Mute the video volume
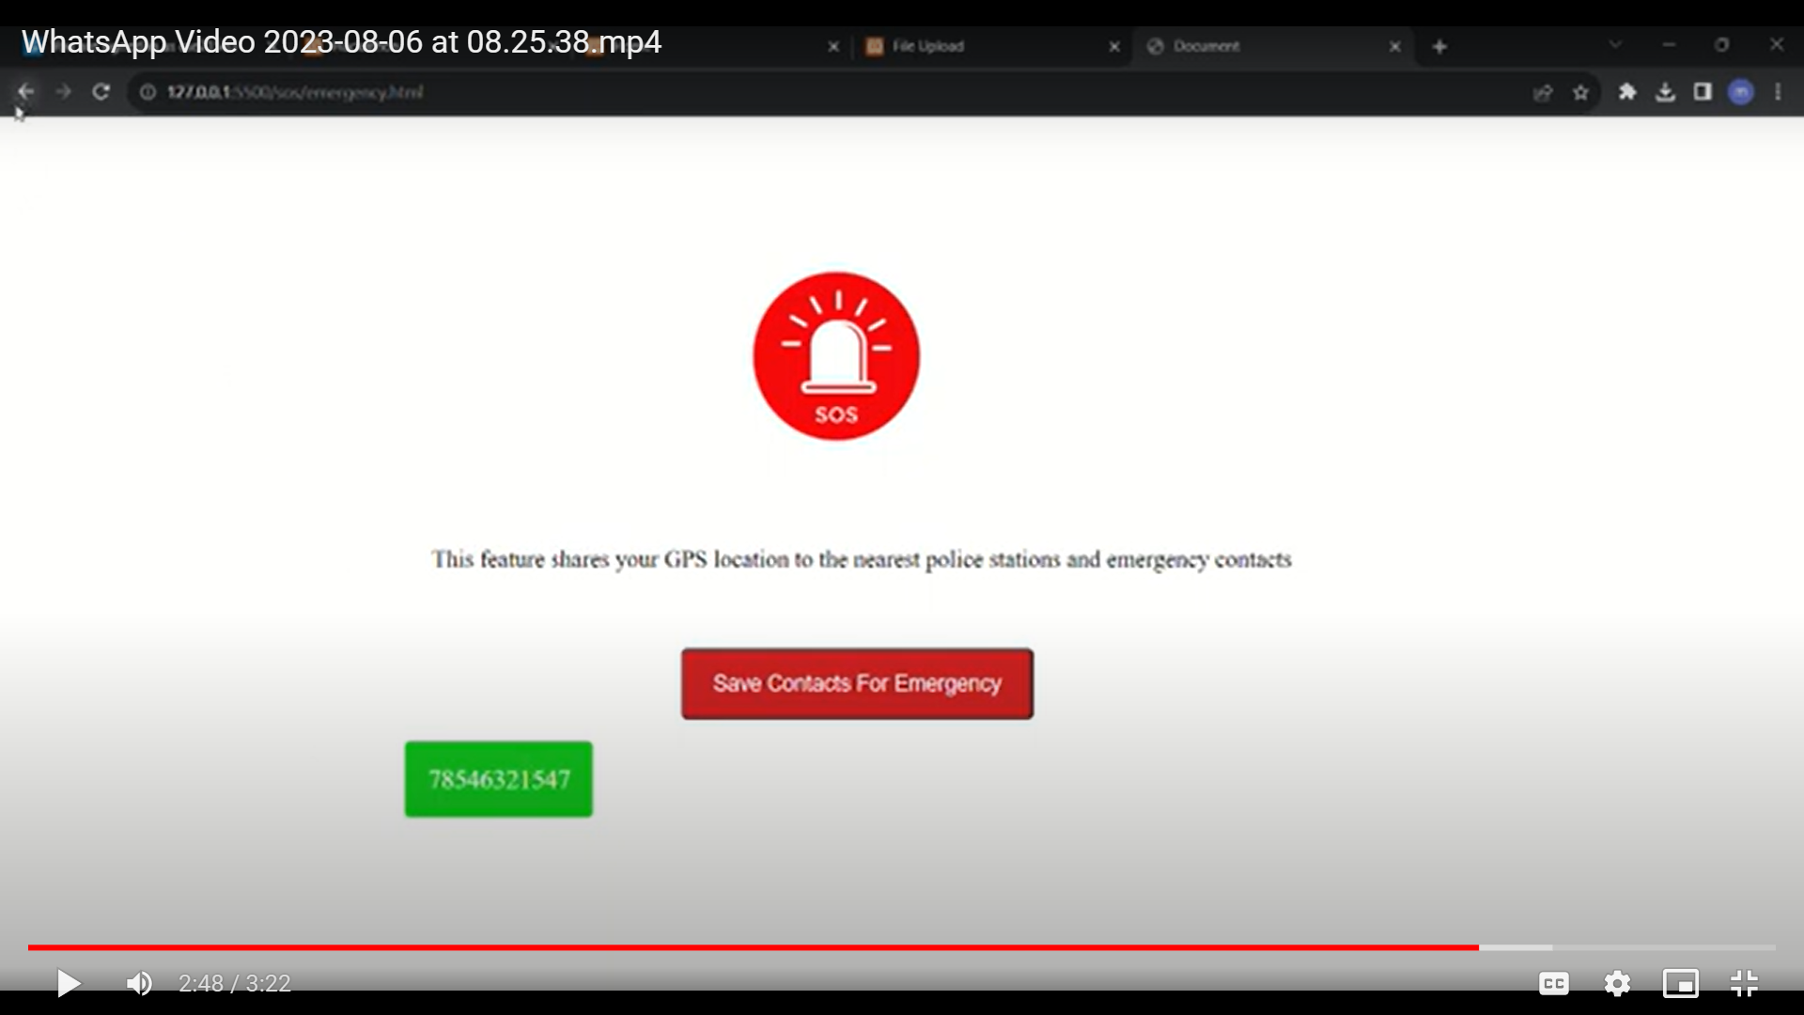 [139, 983]
